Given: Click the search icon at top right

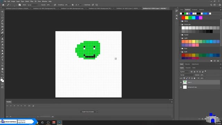Looking at the screenshot, I should coord(211,5).
